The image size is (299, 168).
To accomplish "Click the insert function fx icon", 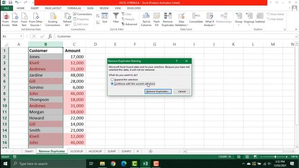I will (x=50, y=36).
